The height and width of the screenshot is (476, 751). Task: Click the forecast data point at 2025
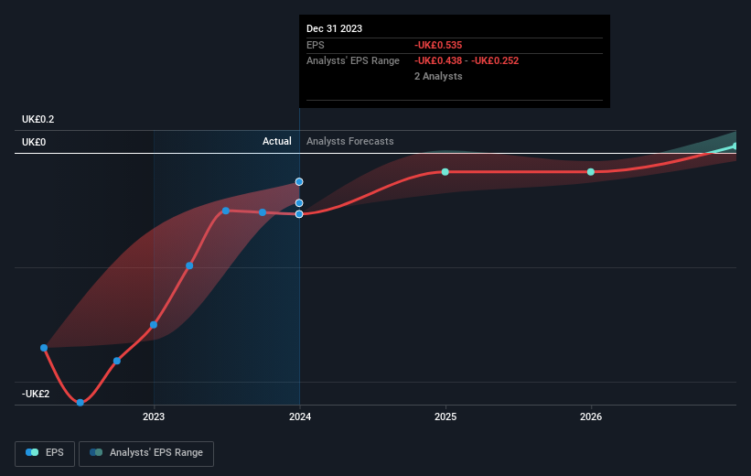pos(445,172)
